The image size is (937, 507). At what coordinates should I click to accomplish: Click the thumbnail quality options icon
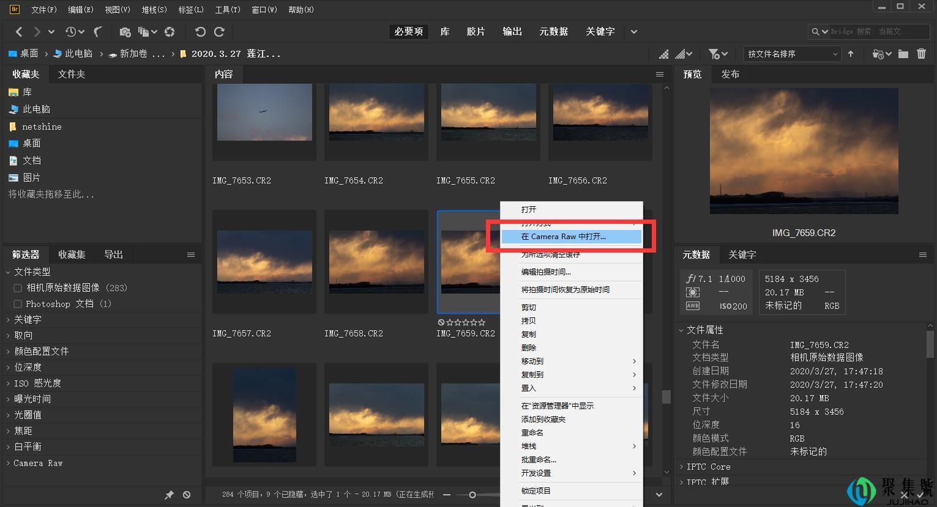point(682,54)
